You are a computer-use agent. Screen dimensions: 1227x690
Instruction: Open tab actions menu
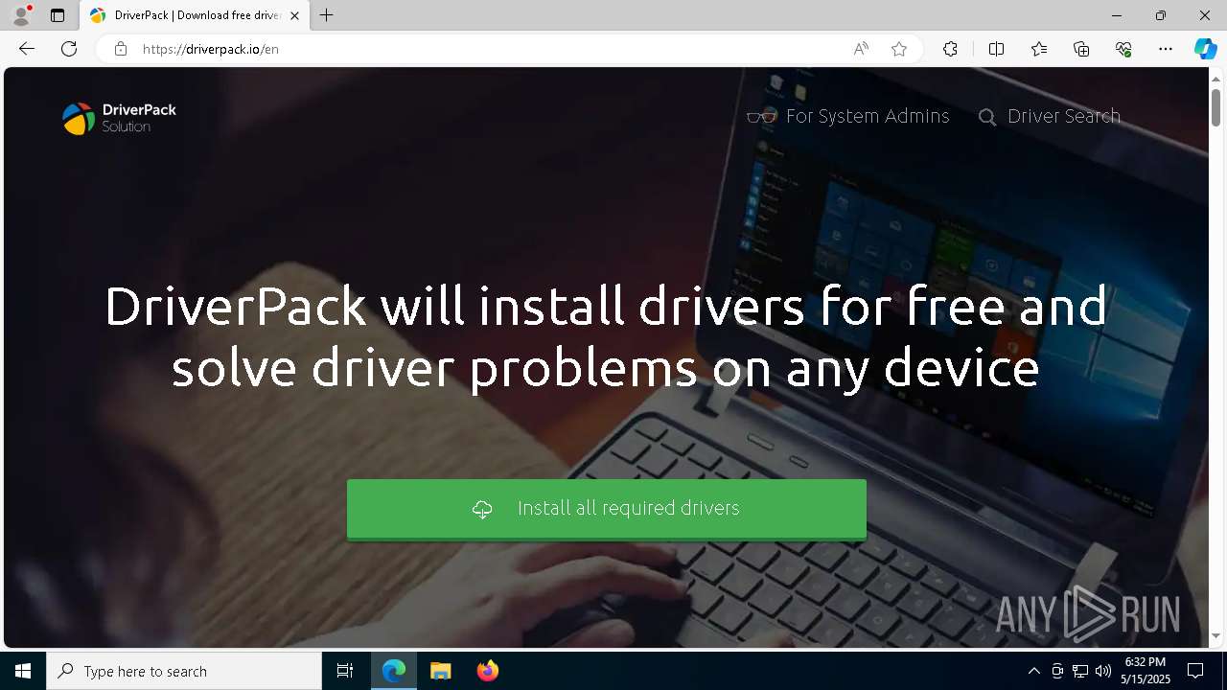pyautogui.click(x=58, y=15)
